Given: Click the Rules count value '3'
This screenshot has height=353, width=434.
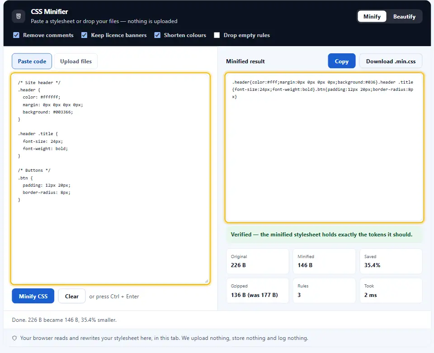Looking at the screenshot, I should (x=299, y=295).
